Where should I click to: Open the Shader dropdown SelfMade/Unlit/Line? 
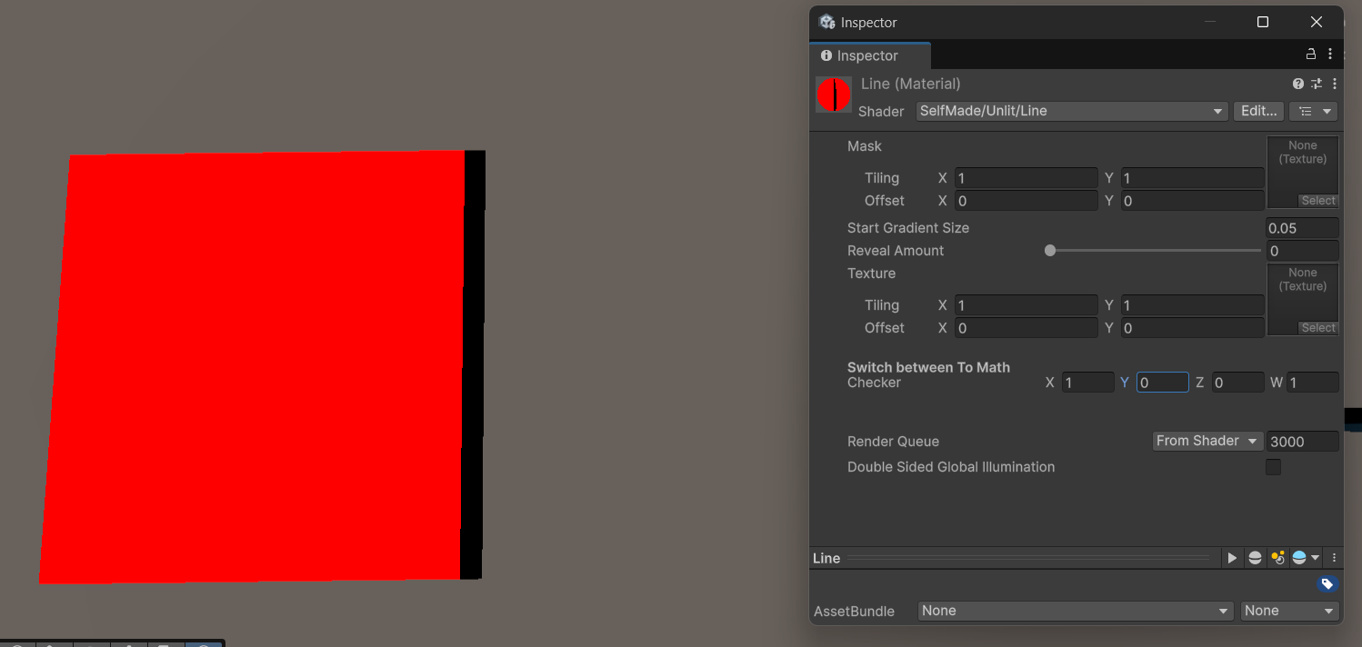coord(1072,111)
